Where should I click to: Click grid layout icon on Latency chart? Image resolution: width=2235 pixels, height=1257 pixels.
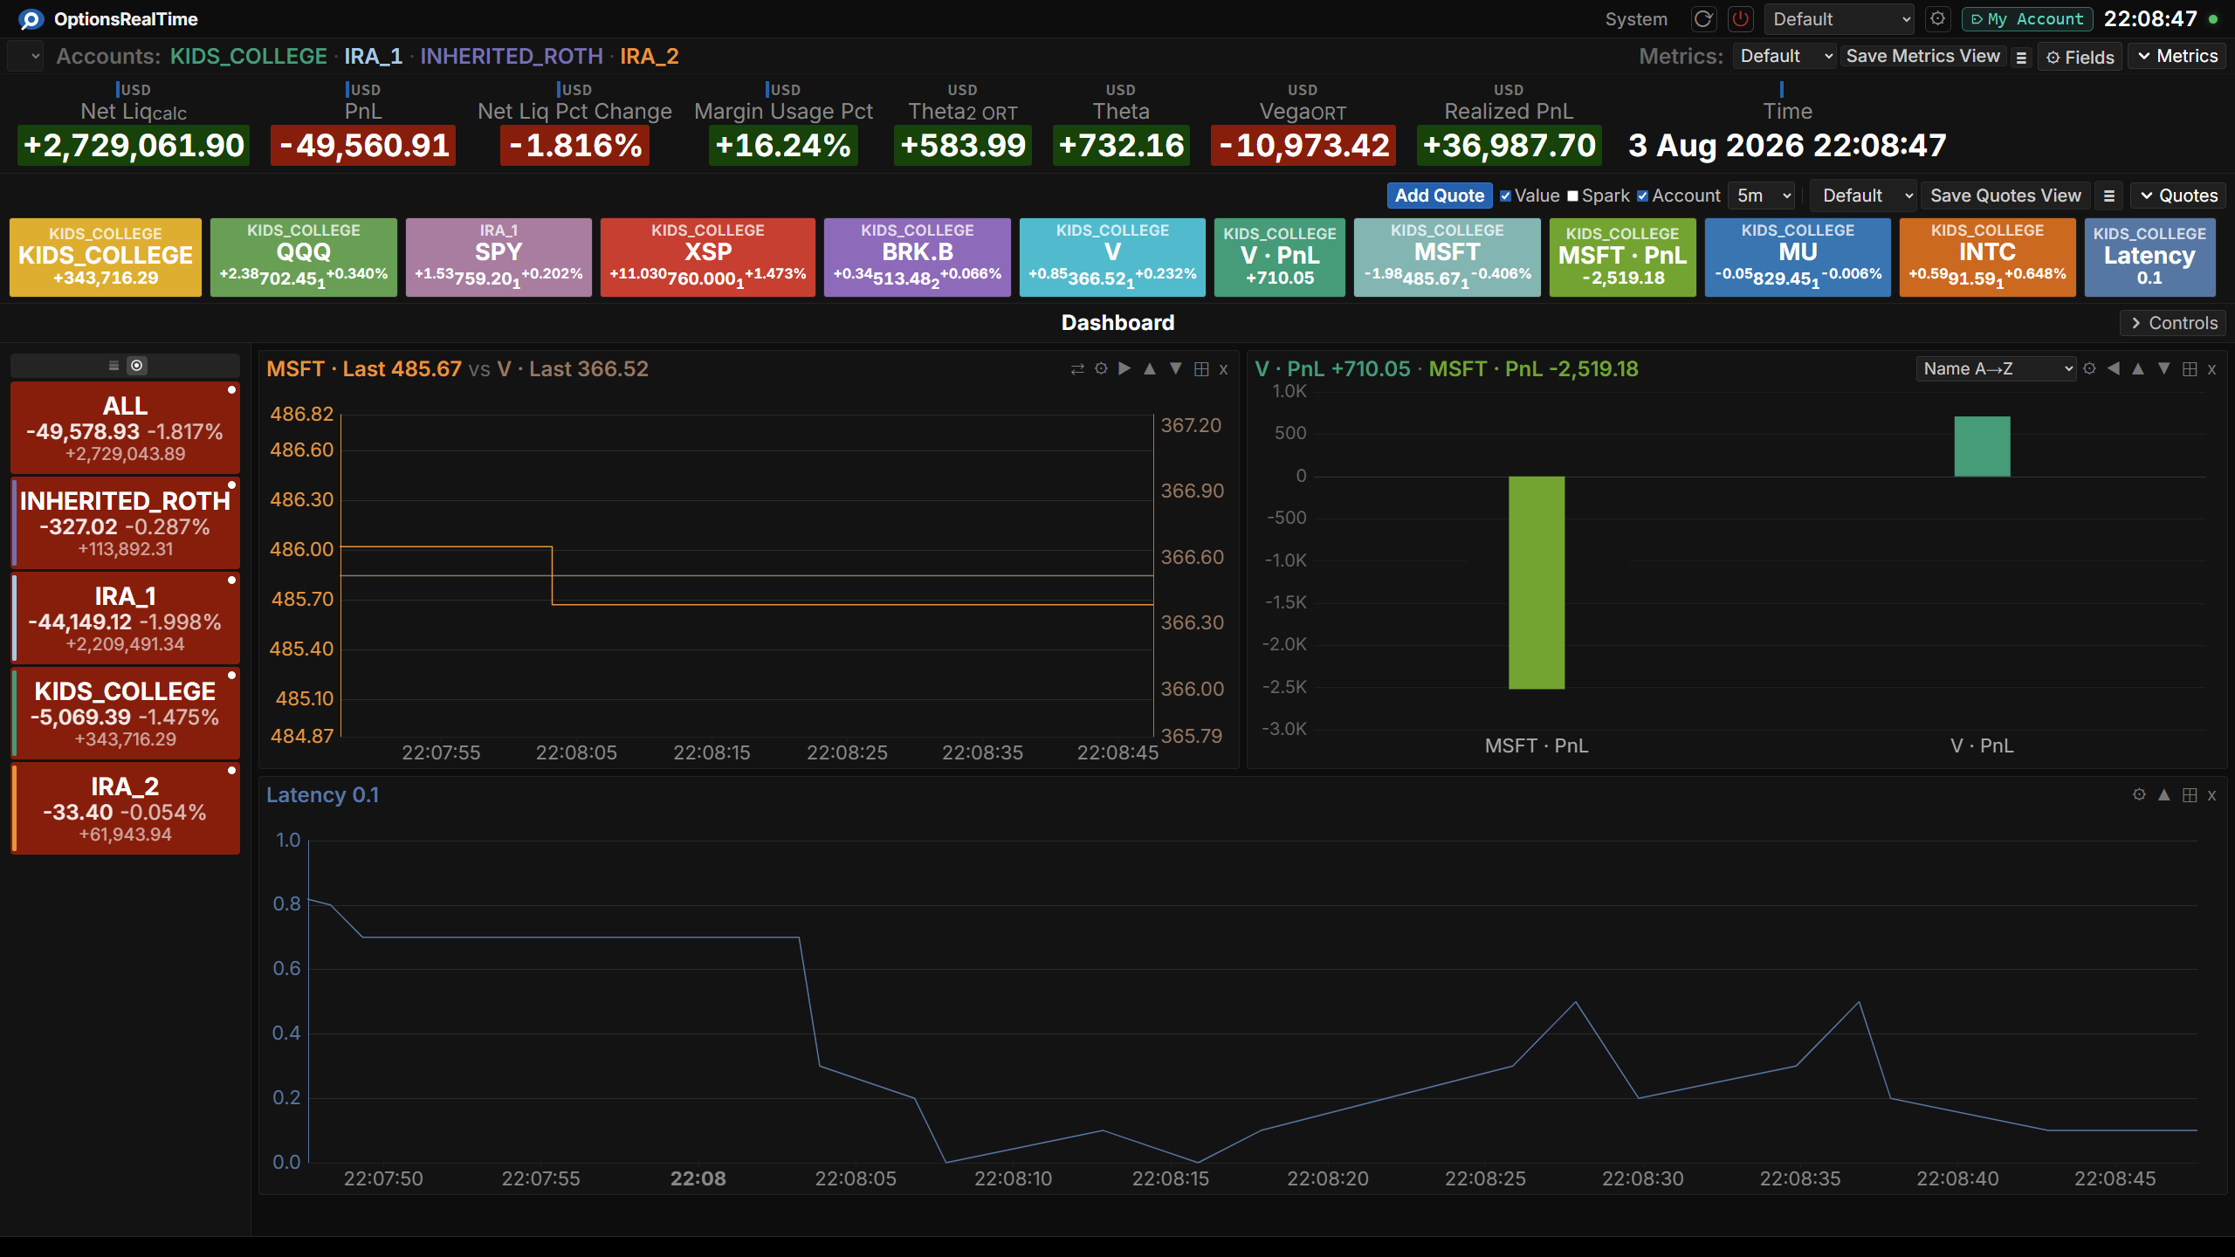click(x=2190, y=795)
